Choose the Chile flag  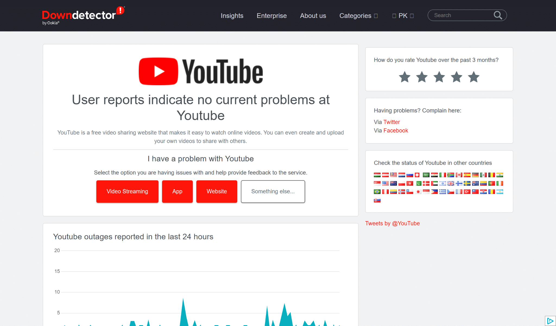pyautogui.click(x=410, y=192)
